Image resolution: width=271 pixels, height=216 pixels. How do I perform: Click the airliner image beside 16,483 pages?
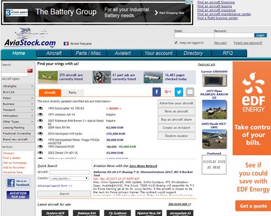click(153, 77)
